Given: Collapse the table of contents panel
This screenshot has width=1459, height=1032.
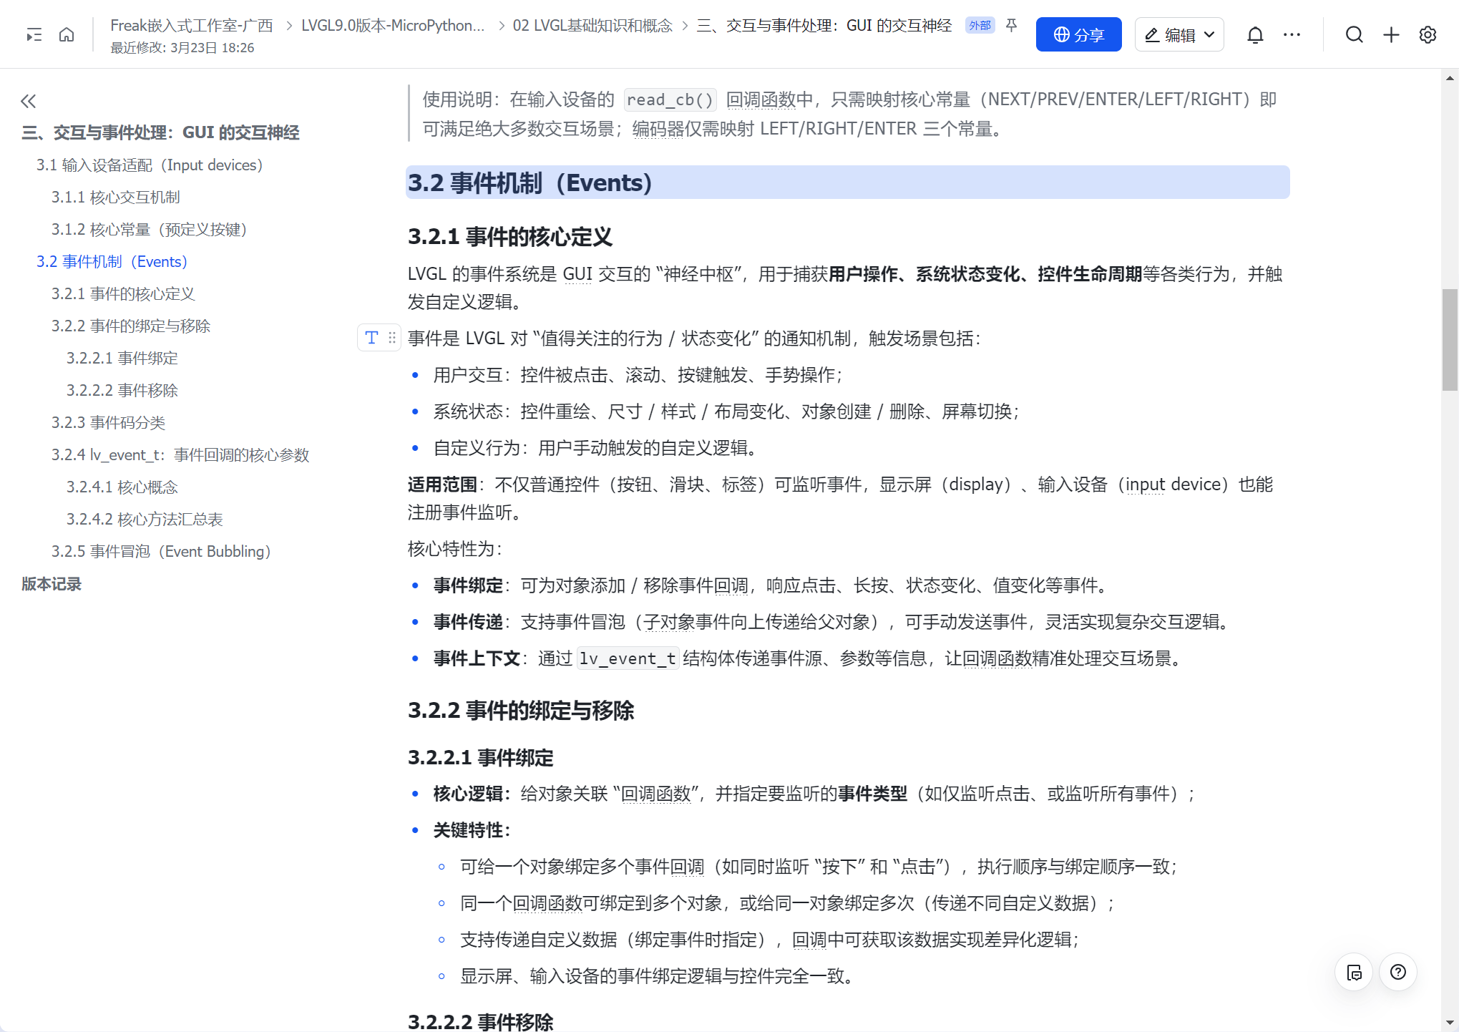Looking at the screenshot, I should pyautogui.click(x=28, y=101).
